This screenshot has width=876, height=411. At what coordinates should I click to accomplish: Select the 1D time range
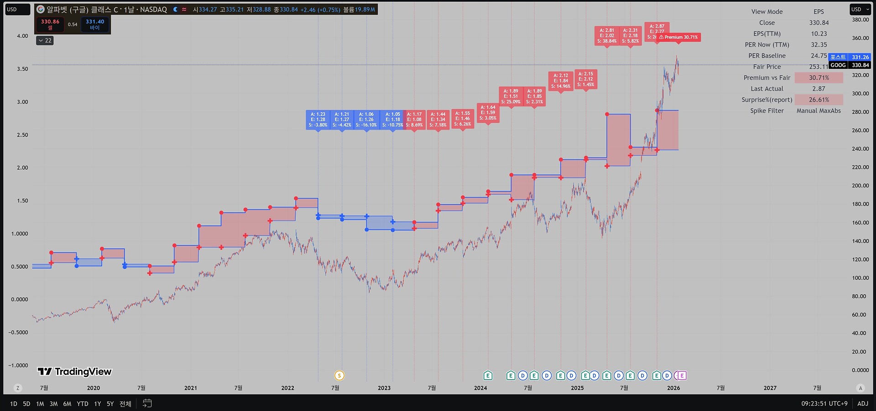(14, 404)
